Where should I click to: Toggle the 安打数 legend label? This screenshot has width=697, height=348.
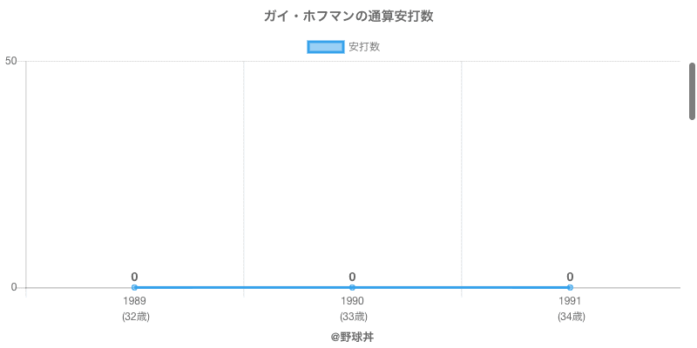[x=363, y=47]
